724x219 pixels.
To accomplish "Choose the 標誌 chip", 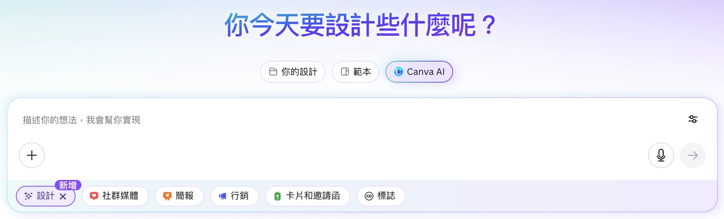I will coord(381,196).
